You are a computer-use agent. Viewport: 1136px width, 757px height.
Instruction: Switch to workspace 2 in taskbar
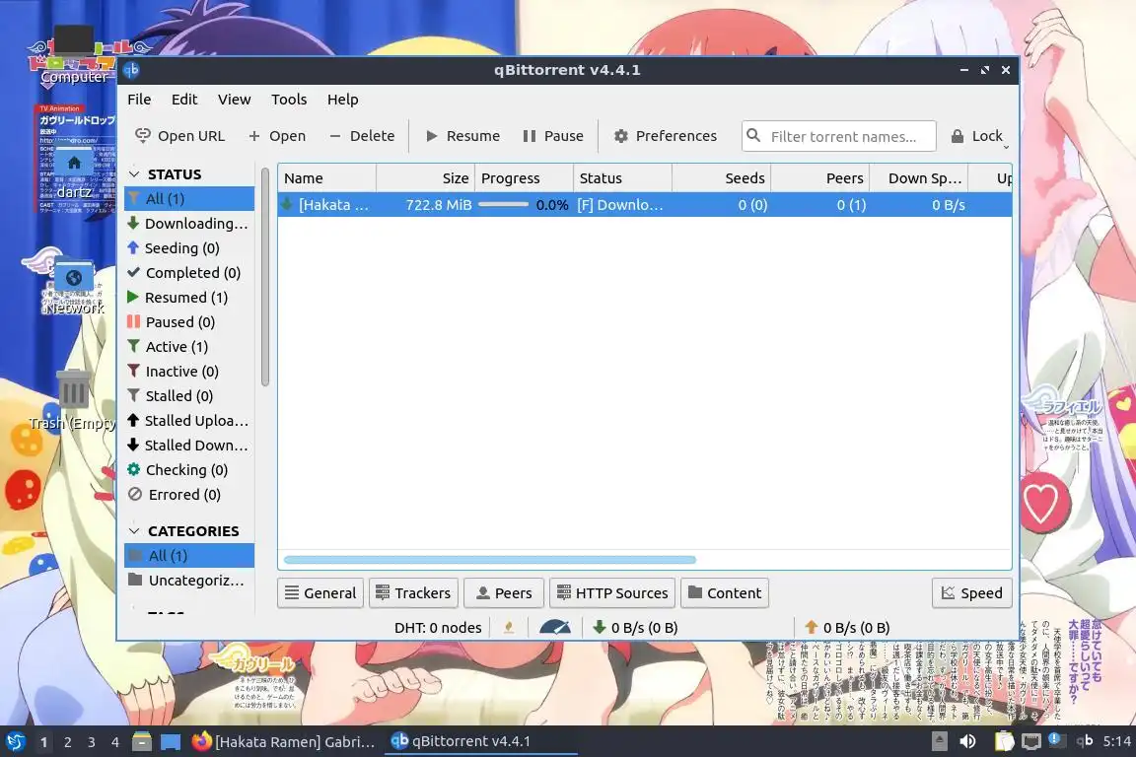pos(67,742)
